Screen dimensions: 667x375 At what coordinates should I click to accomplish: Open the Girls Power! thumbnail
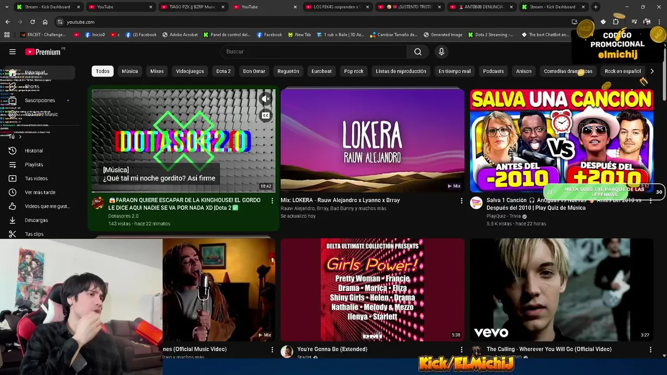pos(373,290)
